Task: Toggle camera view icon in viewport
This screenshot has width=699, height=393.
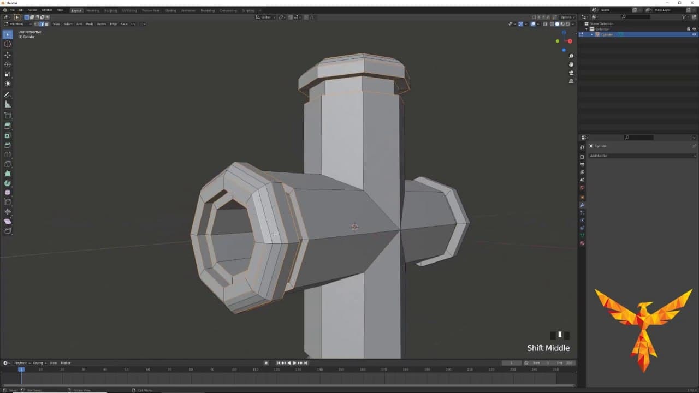Action: [571, 73]
